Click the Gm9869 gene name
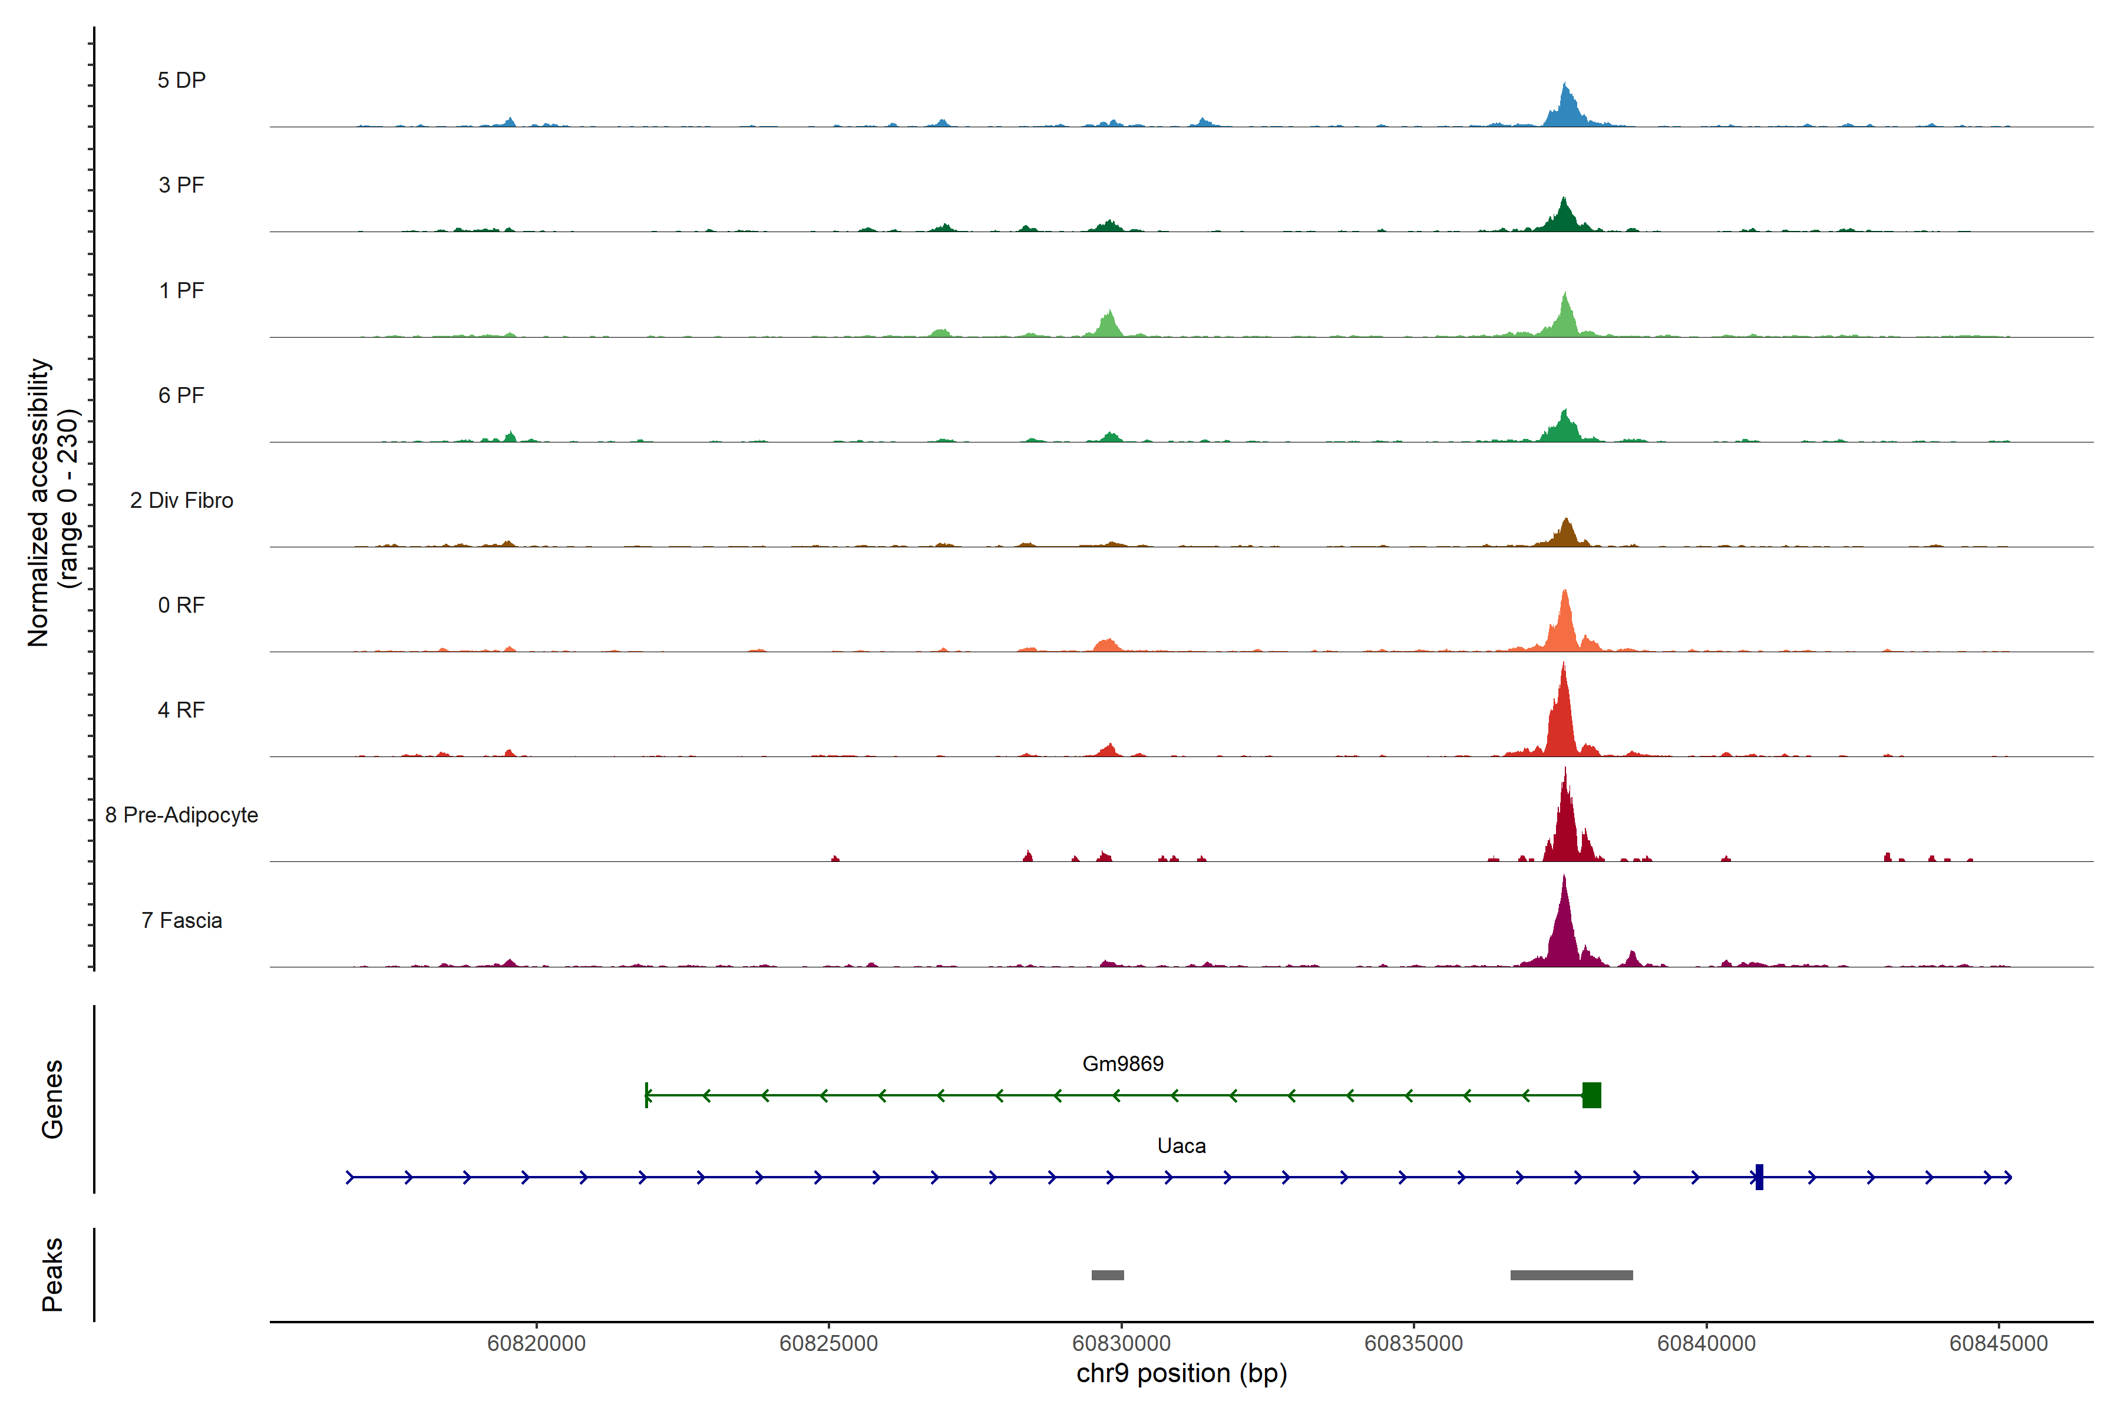 pyautogui.click(x=1123, y=1063)
